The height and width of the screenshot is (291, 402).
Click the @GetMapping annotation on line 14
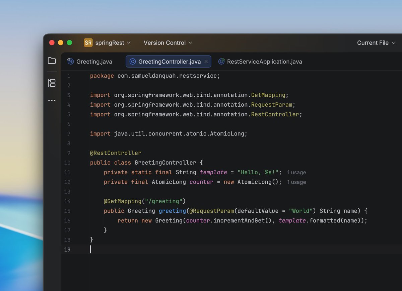click(x=123, y=201)
